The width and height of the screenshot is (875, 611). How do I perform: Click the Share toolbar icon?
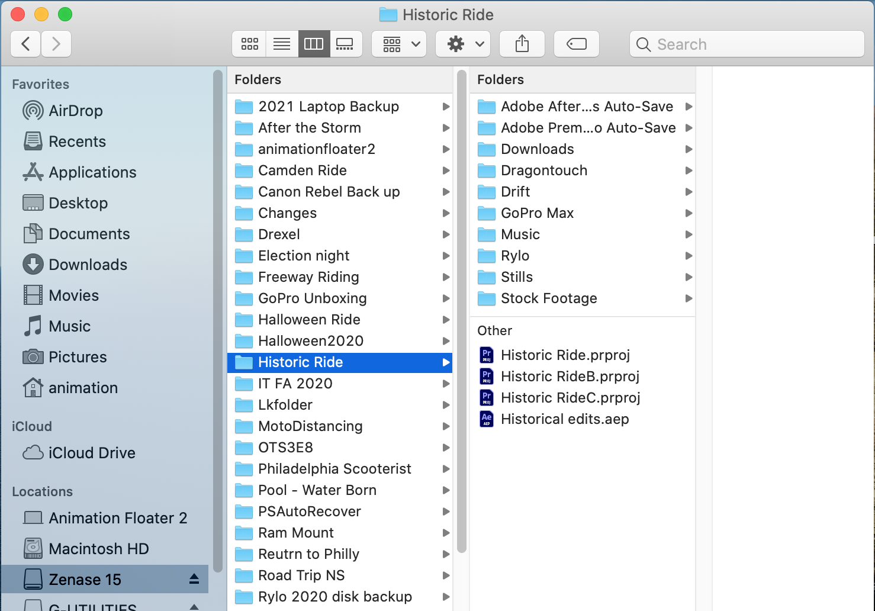(522, 44)
